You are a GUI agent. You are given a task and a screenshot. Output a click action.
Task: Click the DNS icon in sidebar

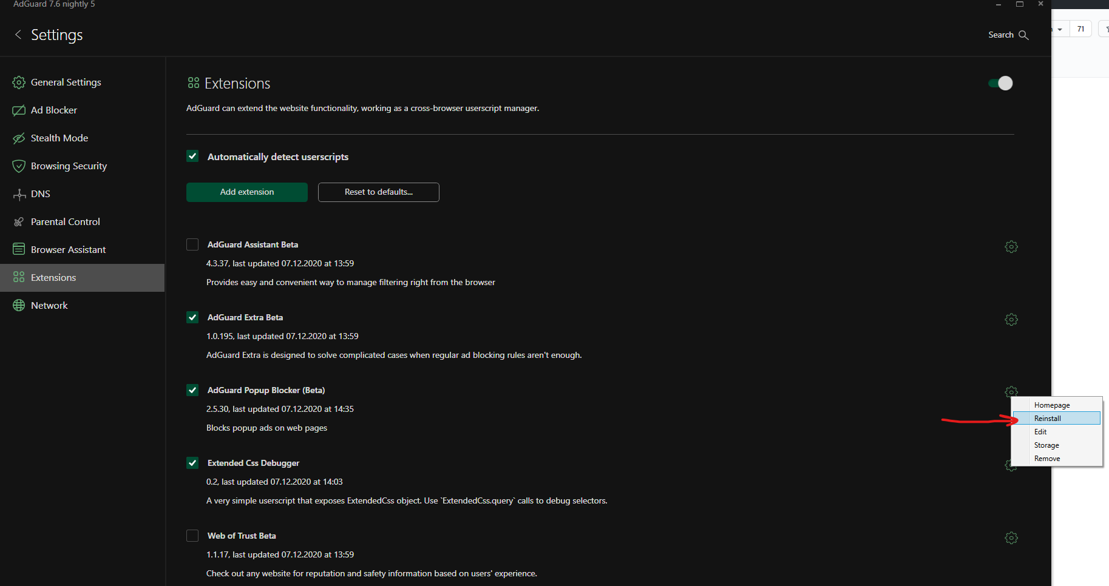point(19,194)
